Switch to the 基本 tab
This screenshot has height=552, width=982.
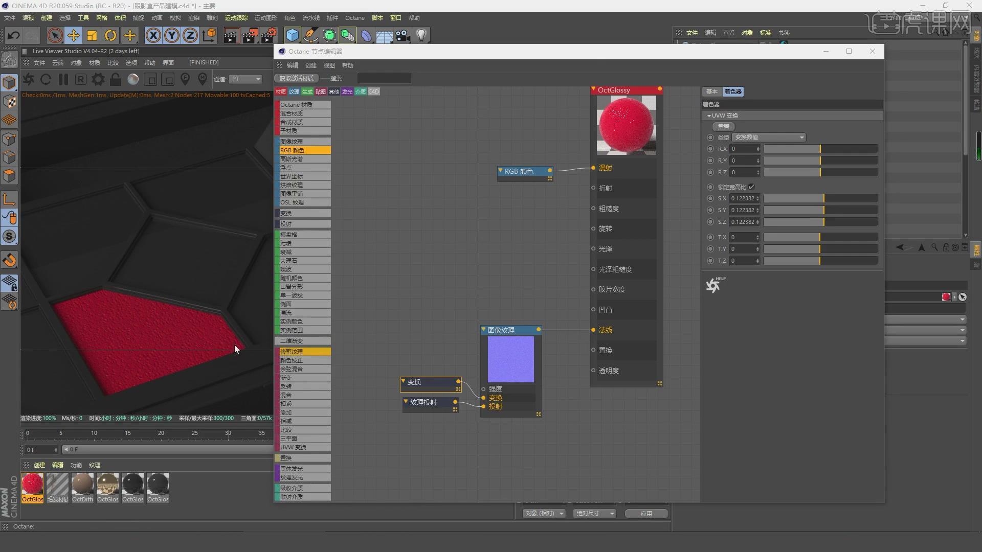click(x=711, y=91)
